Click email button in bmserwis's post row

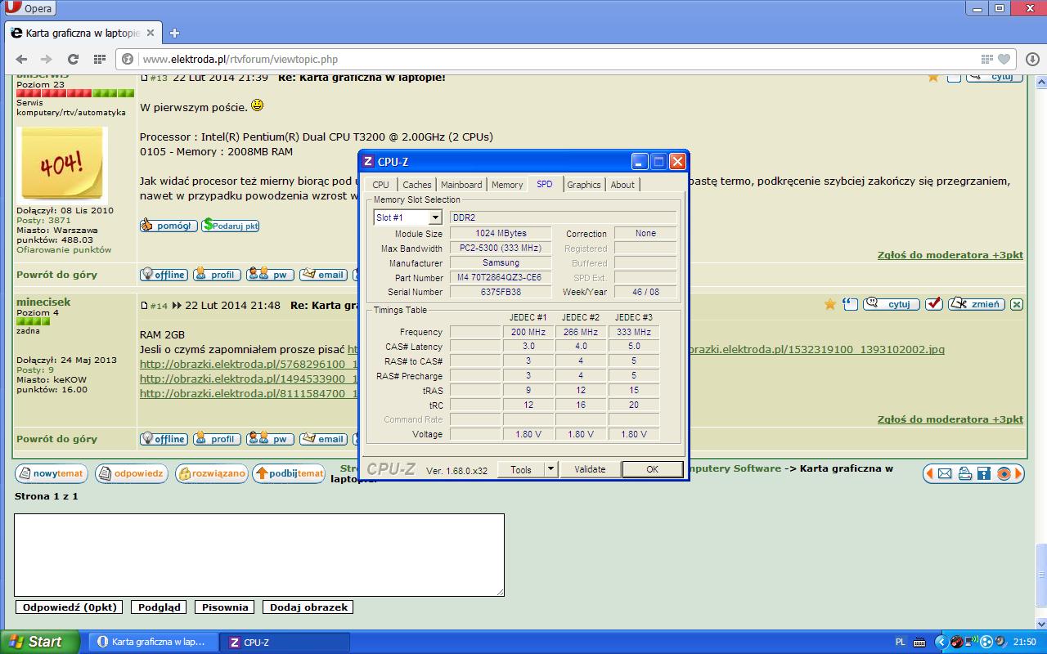coord(323,275)
